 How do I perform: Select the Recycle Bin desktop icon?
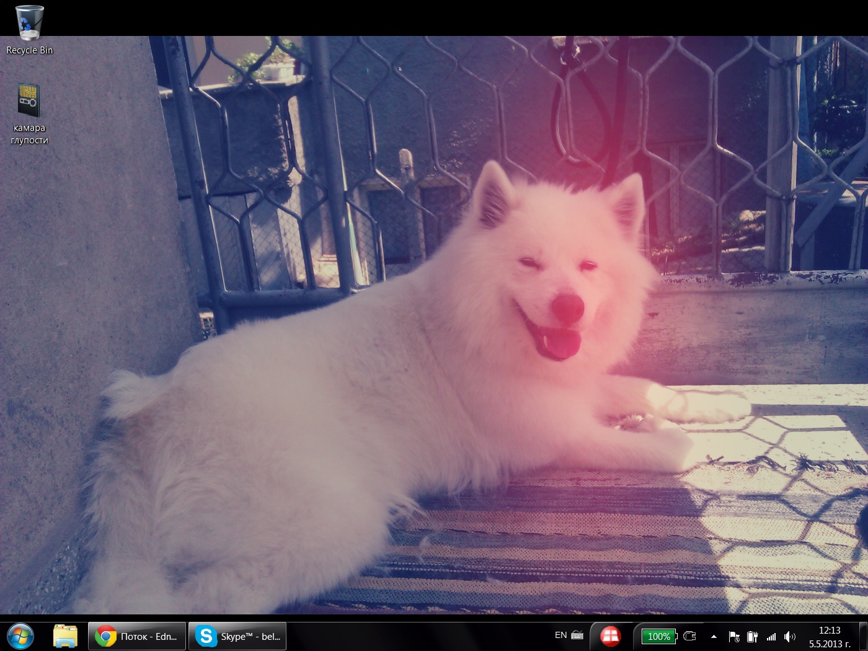pyautogui.click(x=29, y=30)
